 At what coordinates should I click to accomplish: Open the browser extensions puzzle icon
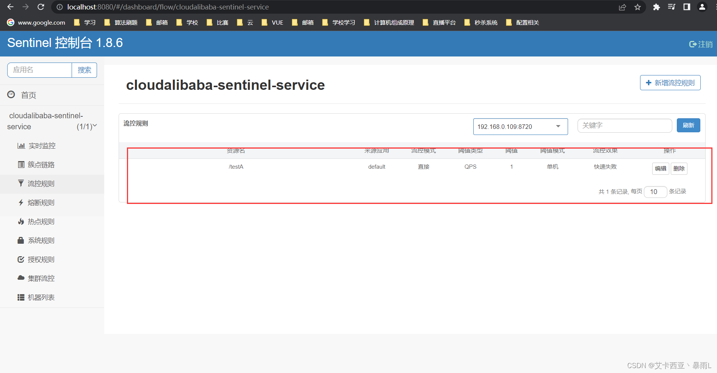click(x=656, y=7)
